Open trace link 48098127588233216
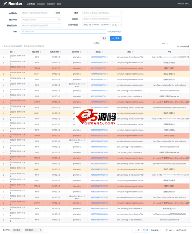Screen dimensions: 192x234 point(99,164)
